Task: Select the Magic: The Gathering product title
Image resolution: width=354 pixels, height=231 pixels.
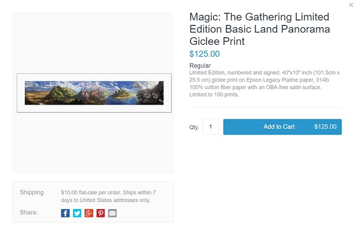Action: coord(260,29)
